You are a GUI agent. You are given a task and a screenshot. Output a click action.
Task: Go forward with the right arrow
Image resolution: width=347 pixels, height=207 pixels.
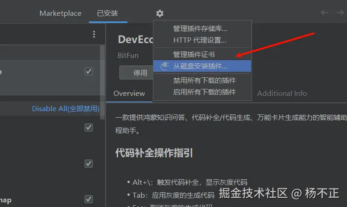[x=341, y=13]
